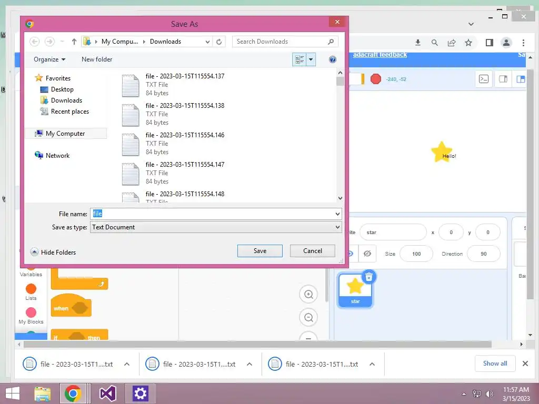Click the Direction value field
539x404 pixels.
[484, 254]
